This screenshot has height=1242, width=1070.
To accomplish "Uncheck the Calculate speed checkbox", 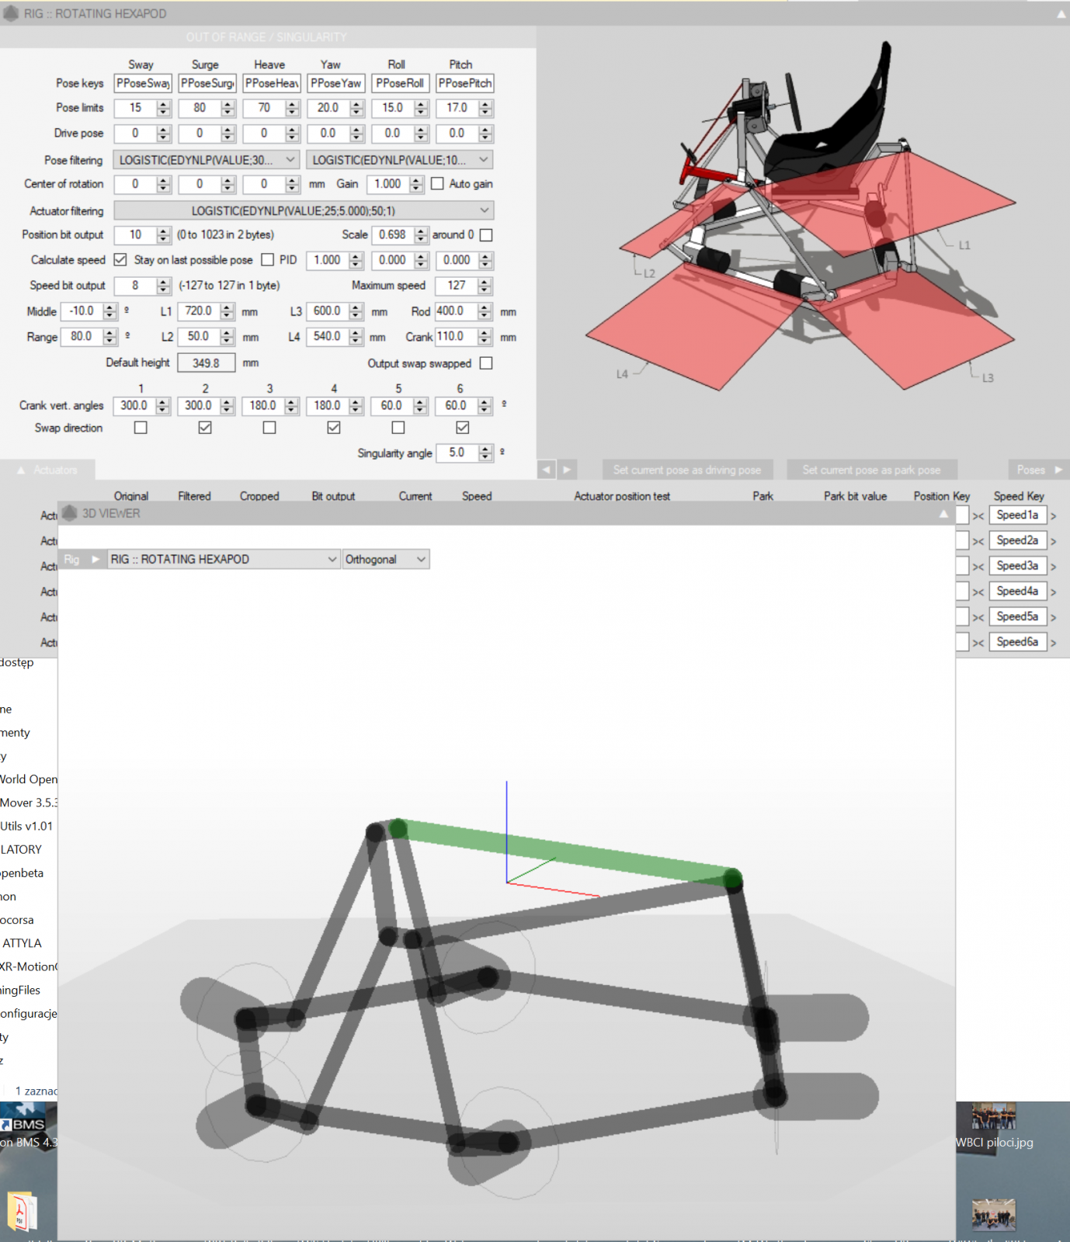I will pos(120,259).
